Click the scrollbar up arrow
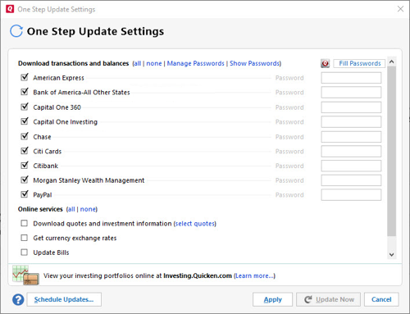This screenshot has width=410, height=314. click(x=391, y=61)
